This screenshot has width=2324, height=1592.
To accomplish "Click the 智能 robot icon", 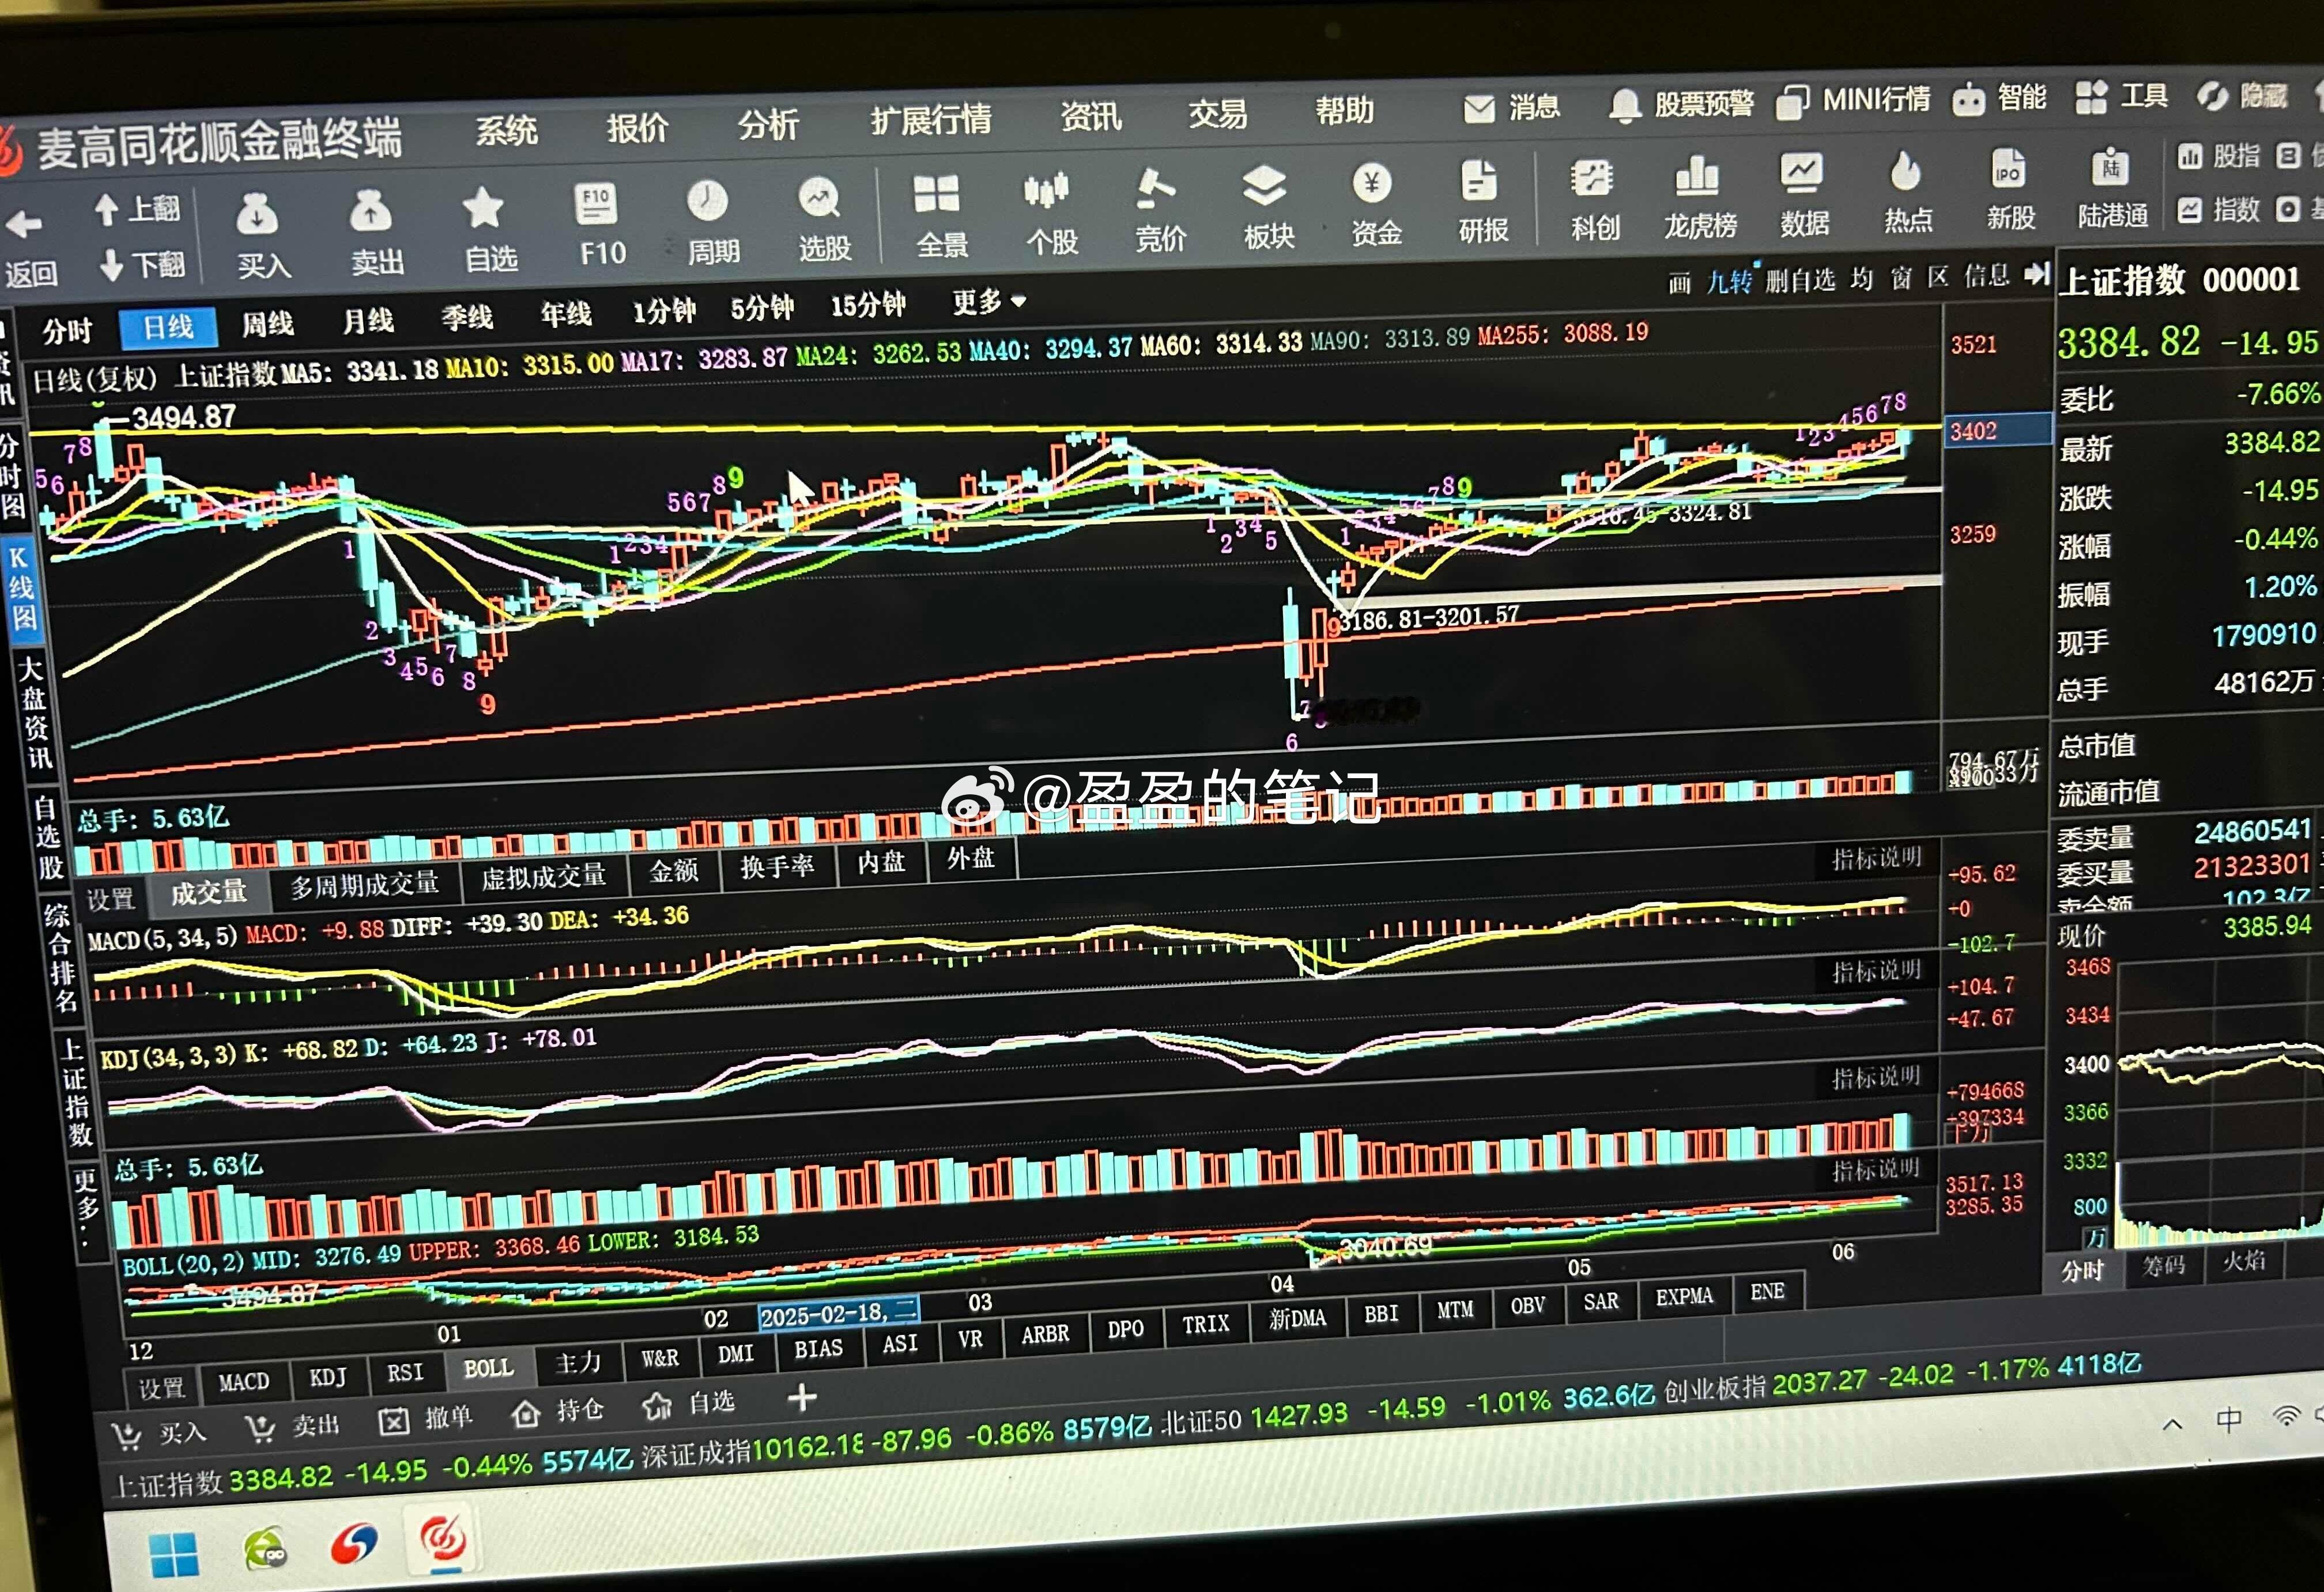I will [x=1969, y=99].
